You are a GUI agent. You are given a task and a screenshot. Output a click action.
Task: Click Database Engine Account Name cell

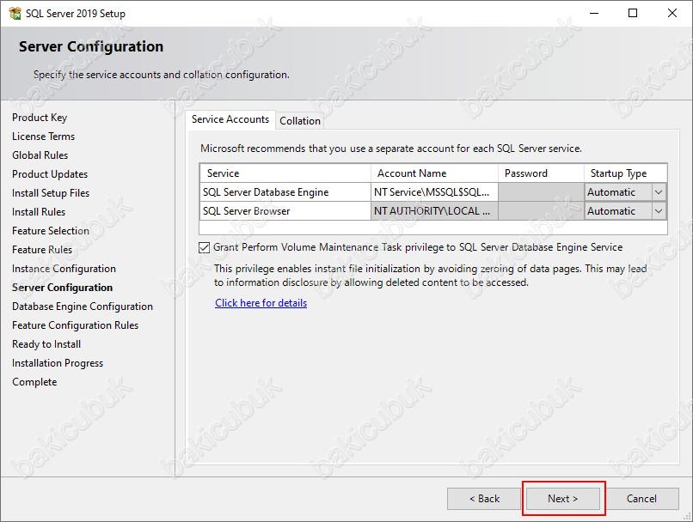434,192
